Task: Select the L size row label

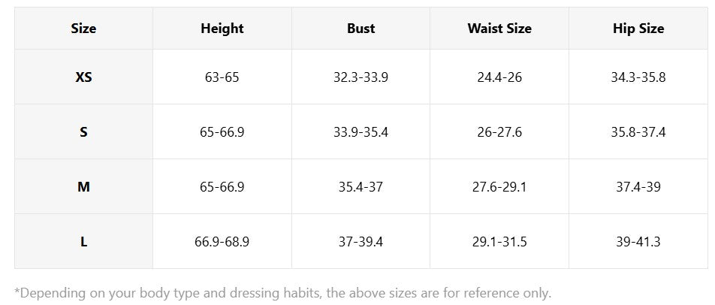Action: (x=83, y=241)
